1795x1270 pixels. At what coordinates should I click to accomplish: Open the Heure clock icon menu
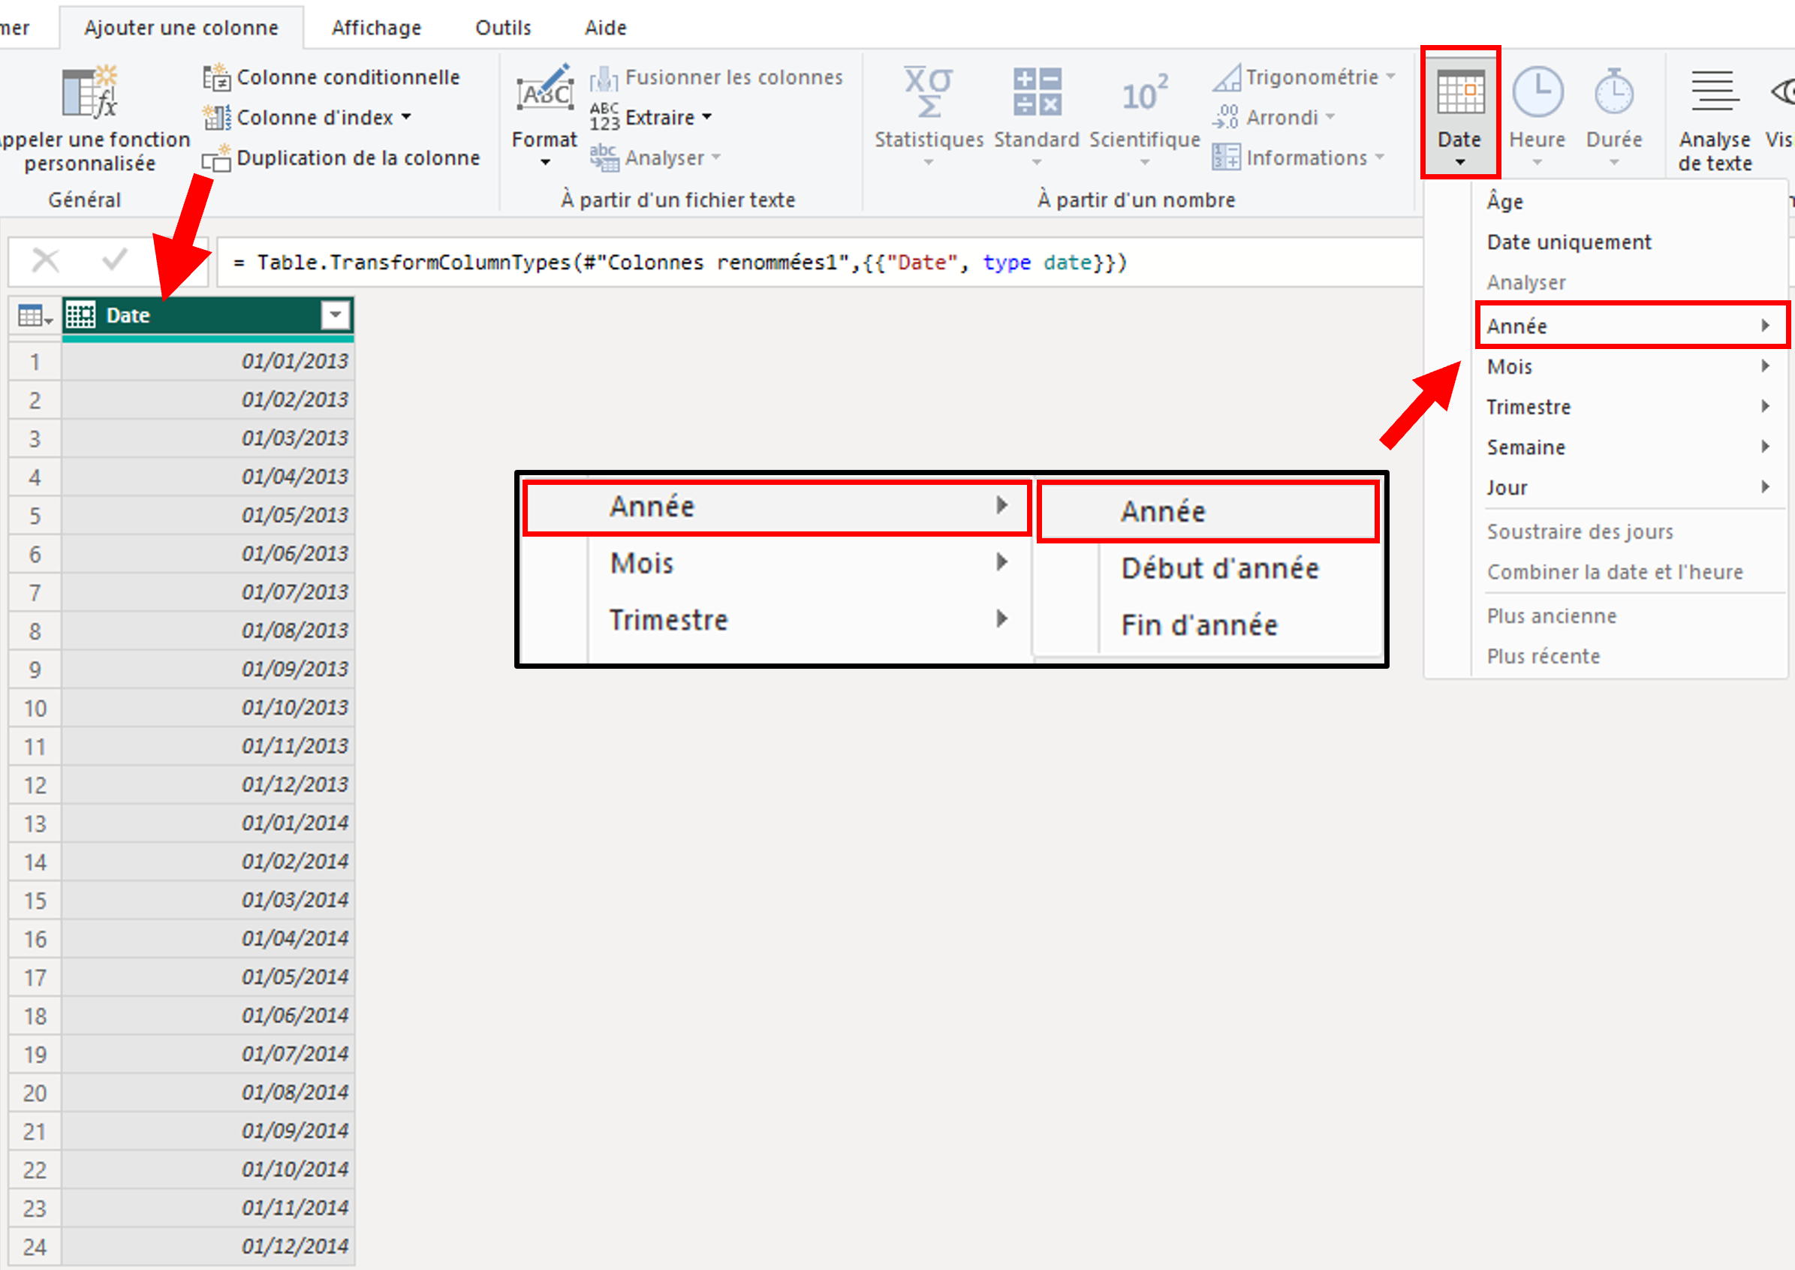point(1536,93)
